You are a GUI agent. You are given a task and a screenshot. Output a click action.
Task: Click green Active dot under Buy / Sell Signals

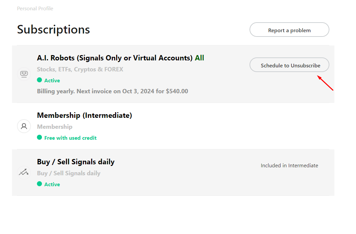40,184
